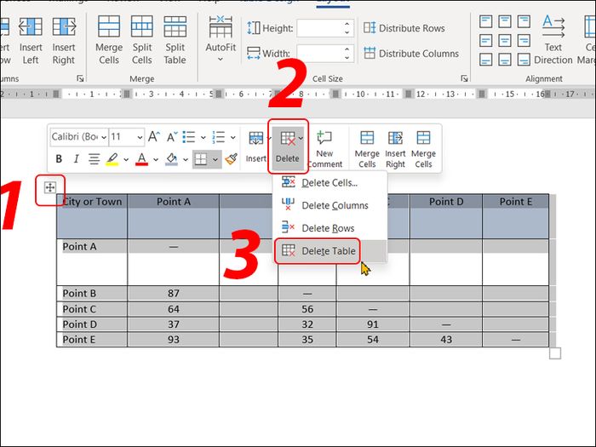Click Insert Right in the mini toolbar
This screenshot has width=596, height=447.
395,149
